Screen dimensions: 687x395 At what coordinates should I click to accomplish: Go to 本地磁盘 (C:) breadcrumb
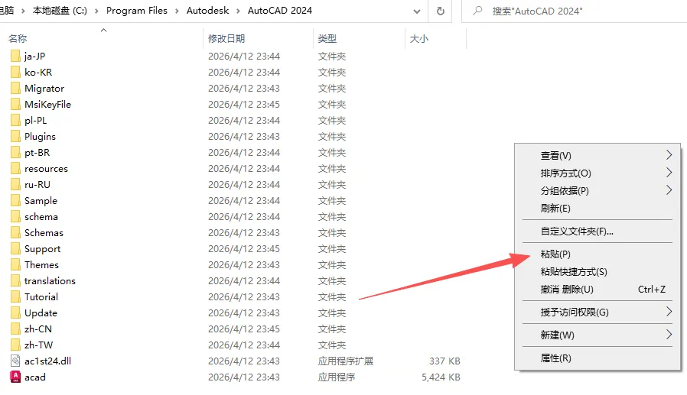click(60, 11)
